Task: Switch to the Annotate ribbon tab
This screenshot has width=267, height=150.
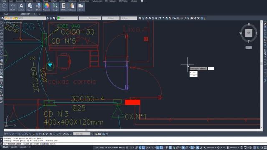Action: pos(19,1)
